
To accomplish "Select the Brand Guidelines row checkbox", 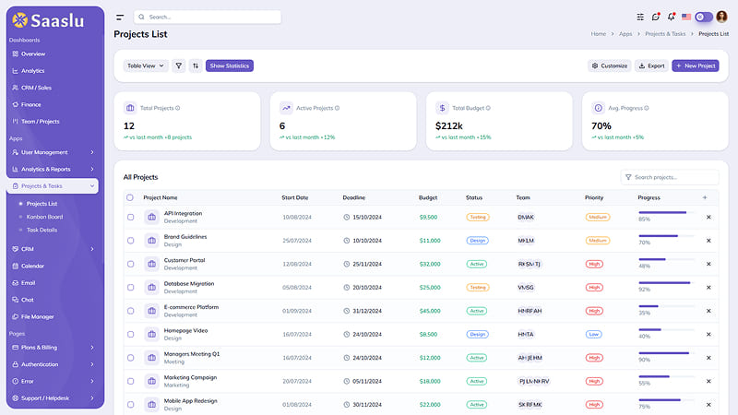I will tap(130, 241).
